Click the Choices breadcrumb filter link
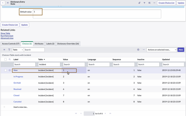 pyautogui.click(x=5, y=55)
